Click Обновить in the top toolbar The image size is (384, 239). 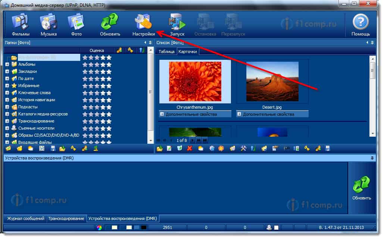[x=110, y=24]
